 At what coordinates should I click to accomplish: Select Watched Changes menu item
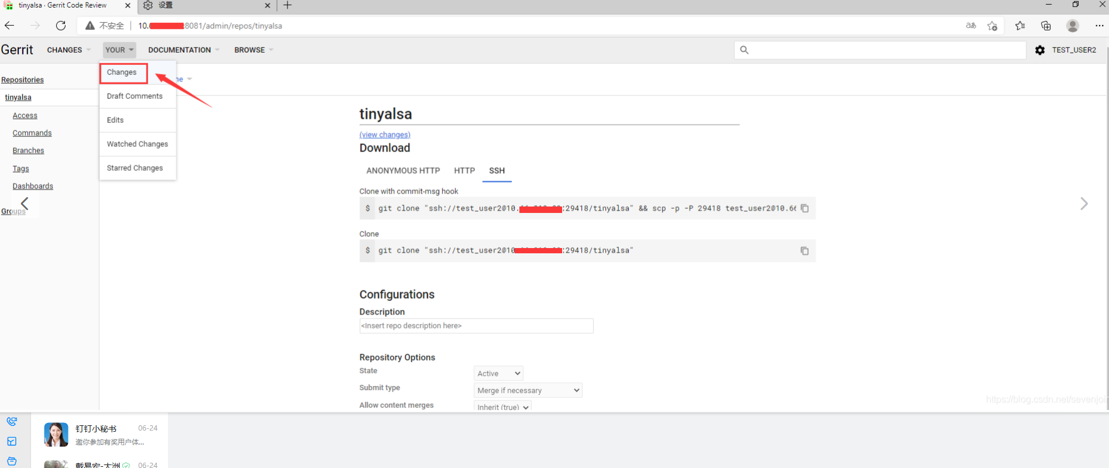click(138, 144)
